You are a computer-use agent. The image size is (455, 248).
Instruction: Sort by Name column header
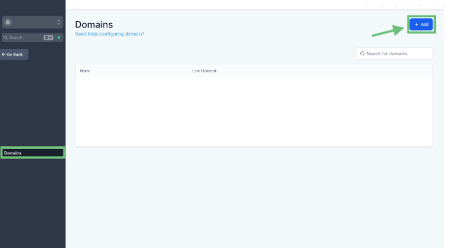click(x=85, y=71)
